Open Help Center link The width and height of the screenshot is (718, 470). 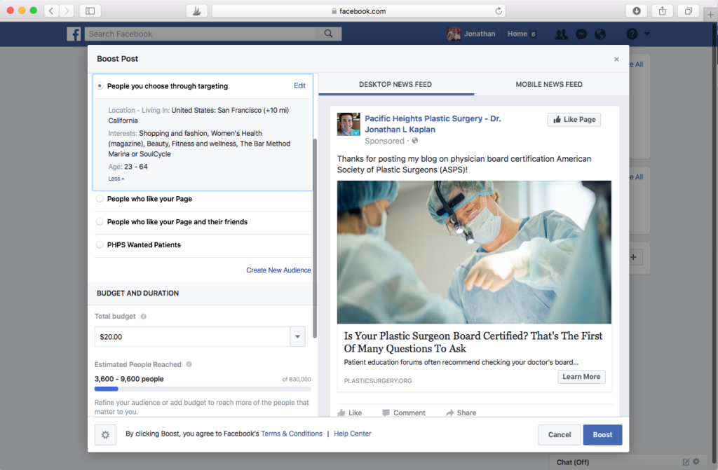(353, 434)
